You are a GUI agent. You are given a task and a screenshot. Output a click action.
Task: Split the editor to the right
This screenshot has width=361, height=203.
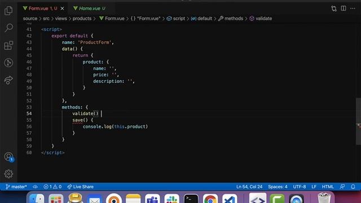(x=344, y=8)
